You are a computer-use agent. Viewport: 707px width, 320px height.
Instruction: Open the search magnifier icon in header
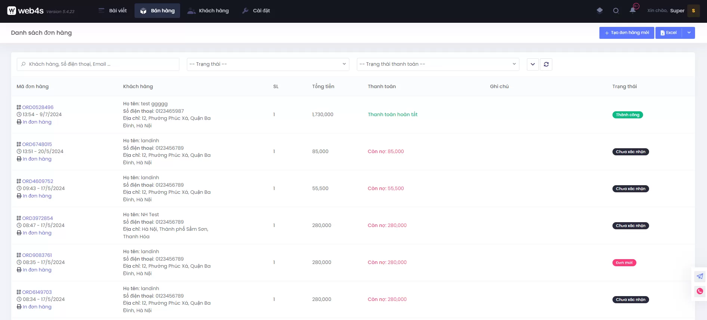click(616, 11)
